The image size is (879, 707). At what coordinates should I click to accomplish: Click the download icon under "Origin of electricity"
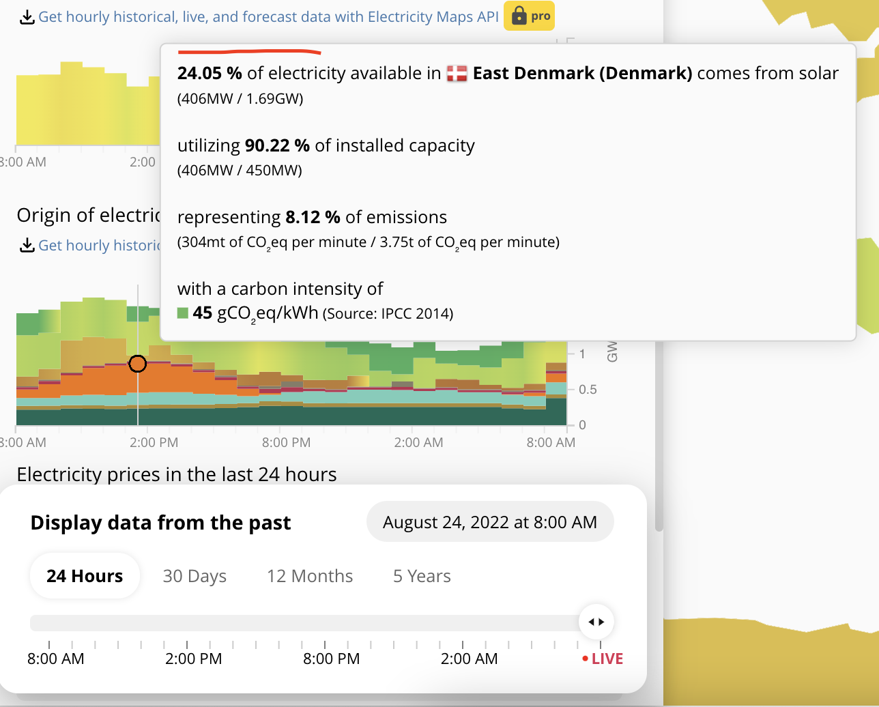(x=27, y=245)
